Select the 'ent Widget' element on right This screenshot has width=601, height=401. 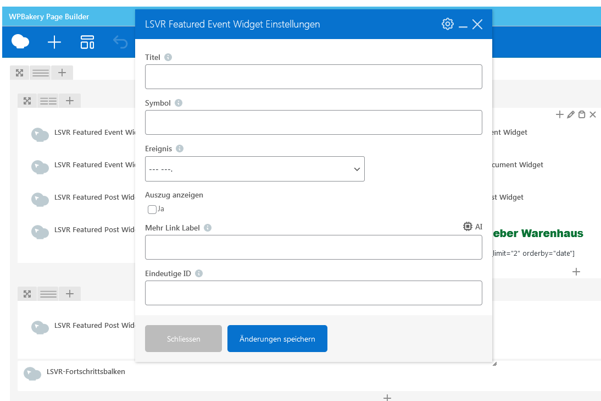click(x=510, y=133)
